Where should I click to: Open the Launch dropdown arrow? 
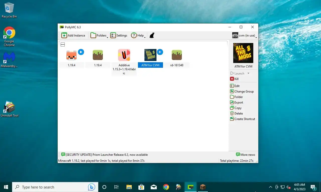click(248, 73)
